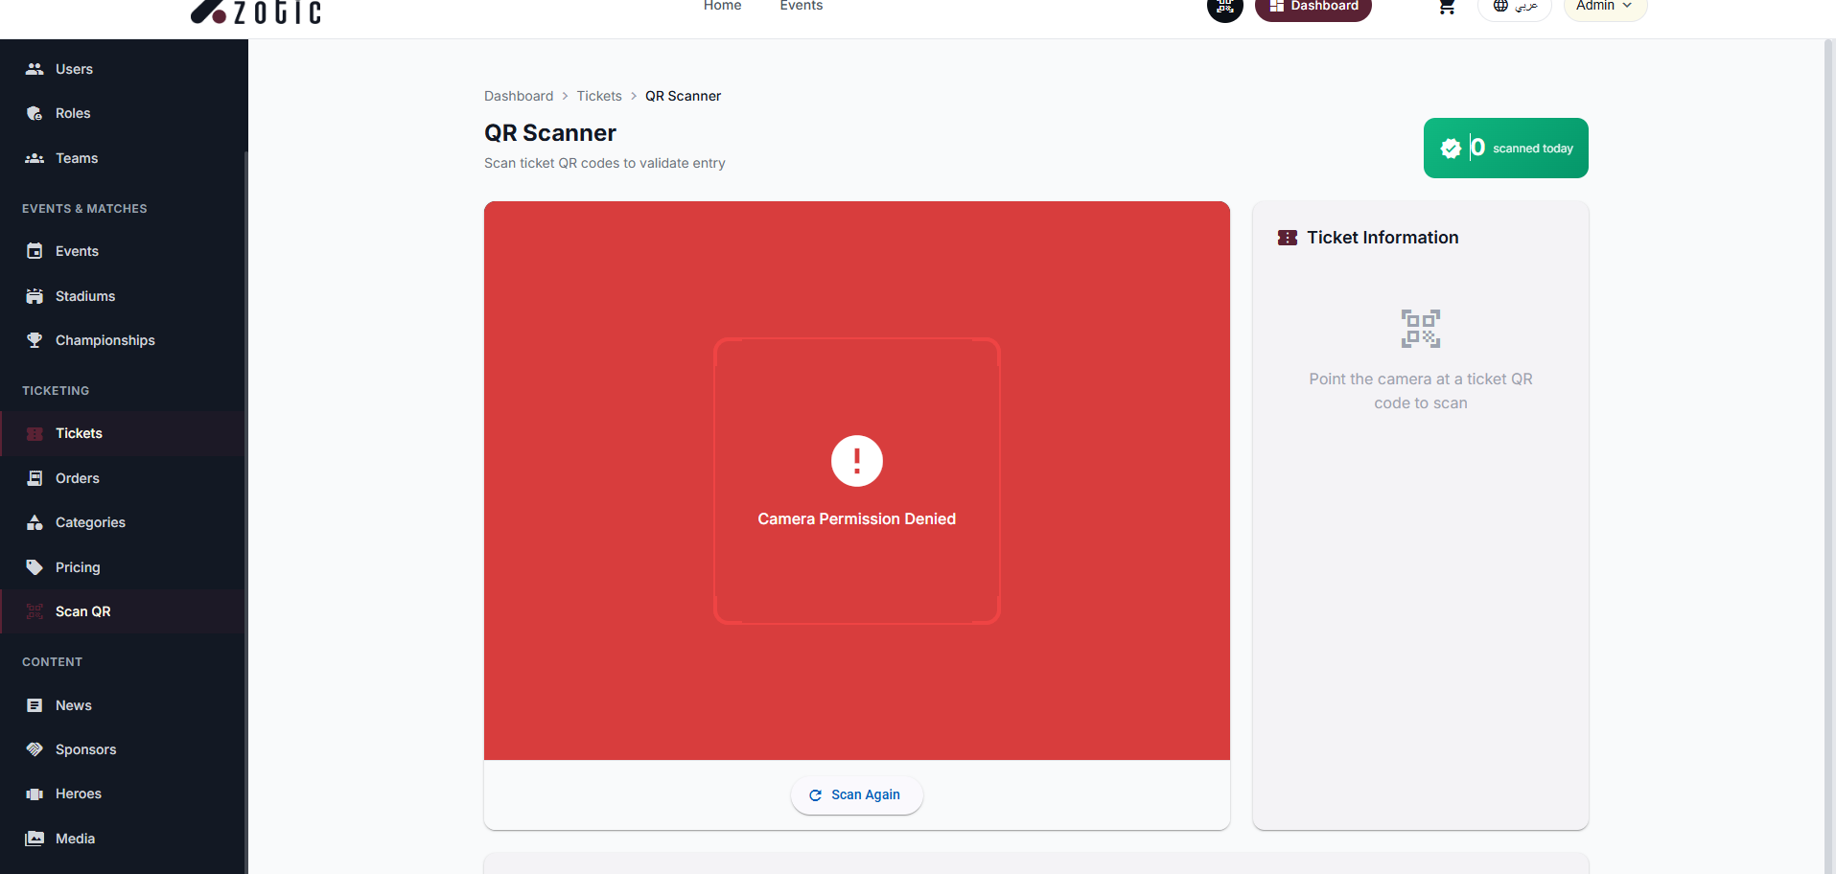
Task: Select the Scan QR sidebar icon
Action: pyautogui.click(x=35, y=610)
